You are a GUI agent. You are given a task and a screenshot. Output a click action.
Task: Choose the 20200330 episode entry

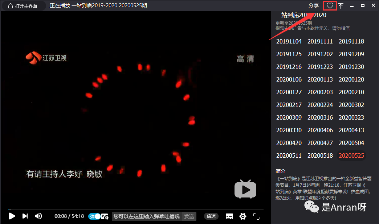pos(289,130)
